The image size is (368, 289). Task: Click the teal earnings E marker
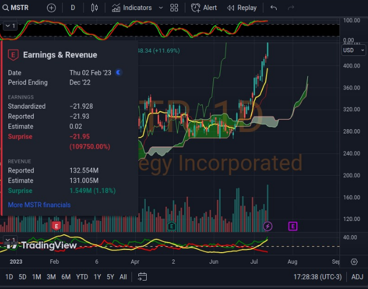[172, 226]
